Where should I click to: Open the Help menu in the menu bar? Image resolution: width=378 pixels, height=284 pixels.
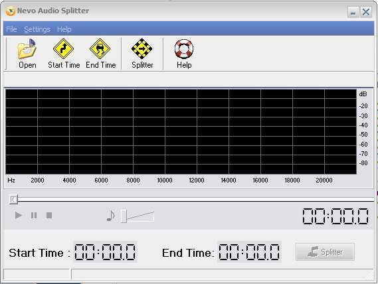coord(64,29)
